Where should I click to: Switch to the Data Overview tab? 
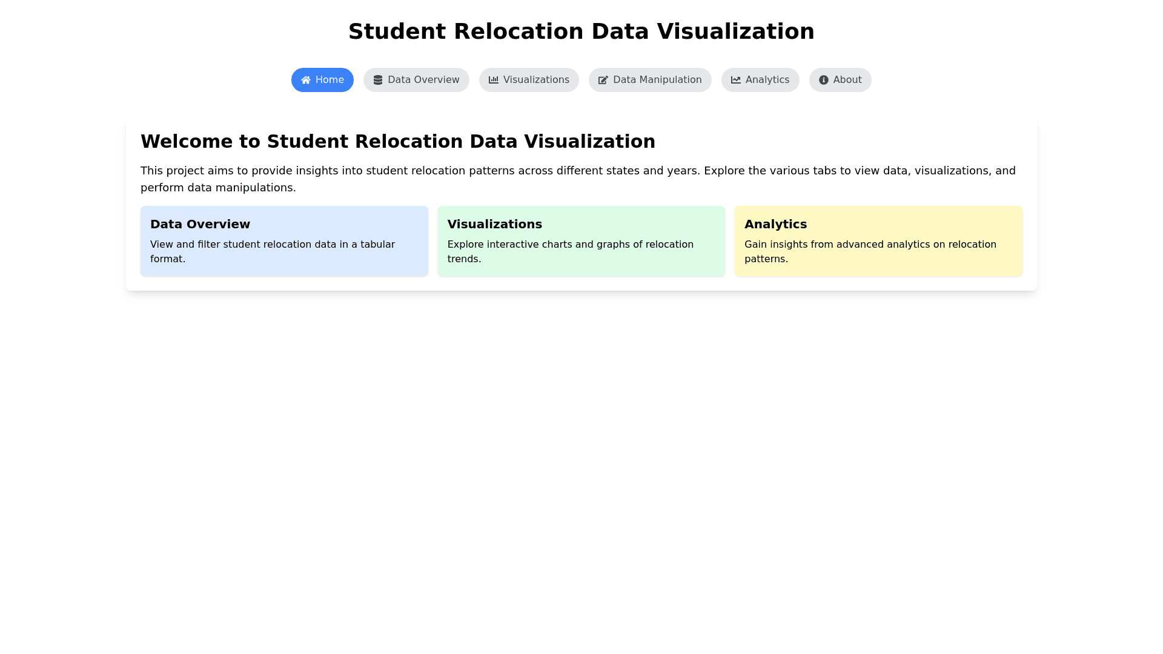(x=423, y=80)
